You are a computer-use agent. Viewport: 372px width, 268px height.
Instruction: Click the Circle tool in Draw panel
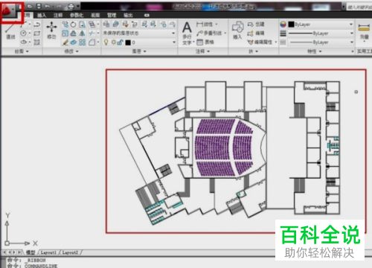23,33
